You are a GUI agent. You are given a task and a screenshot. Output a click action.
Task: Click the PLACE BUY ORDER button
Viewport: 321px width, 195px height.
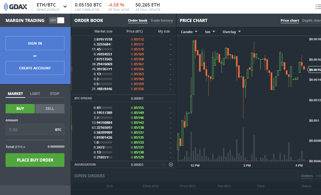pyautogui.click(x=35, y=160)
